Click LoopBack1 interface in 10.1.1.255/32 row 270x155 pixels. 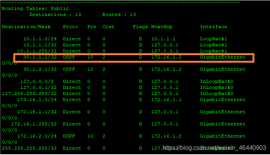[x=214, y=51]
